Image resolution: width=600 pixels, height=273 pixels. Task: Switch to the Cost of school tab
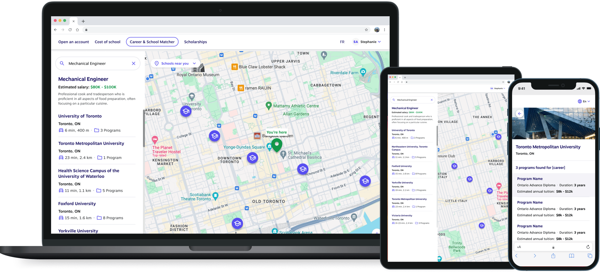[107, 42]
